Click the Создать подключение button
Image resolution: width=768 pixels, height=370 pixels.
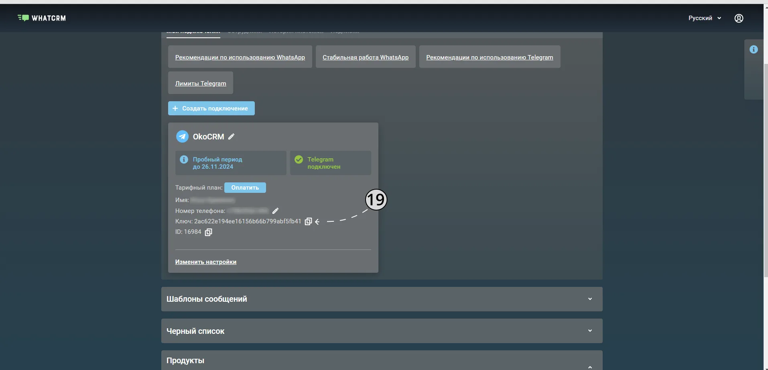pyautogui.click(x=211, y=108)
